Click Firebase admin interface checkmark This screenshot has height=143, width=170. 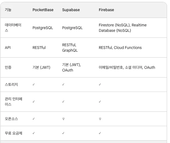pyautogui.click(x=100, y=101)
